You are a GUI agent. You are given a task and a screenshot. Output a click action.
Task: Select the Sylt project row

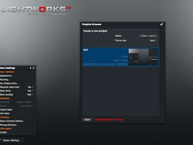pos(121,57)
